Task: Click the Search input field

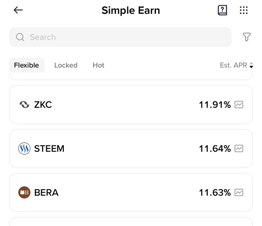Action: [x=123, y=37]
